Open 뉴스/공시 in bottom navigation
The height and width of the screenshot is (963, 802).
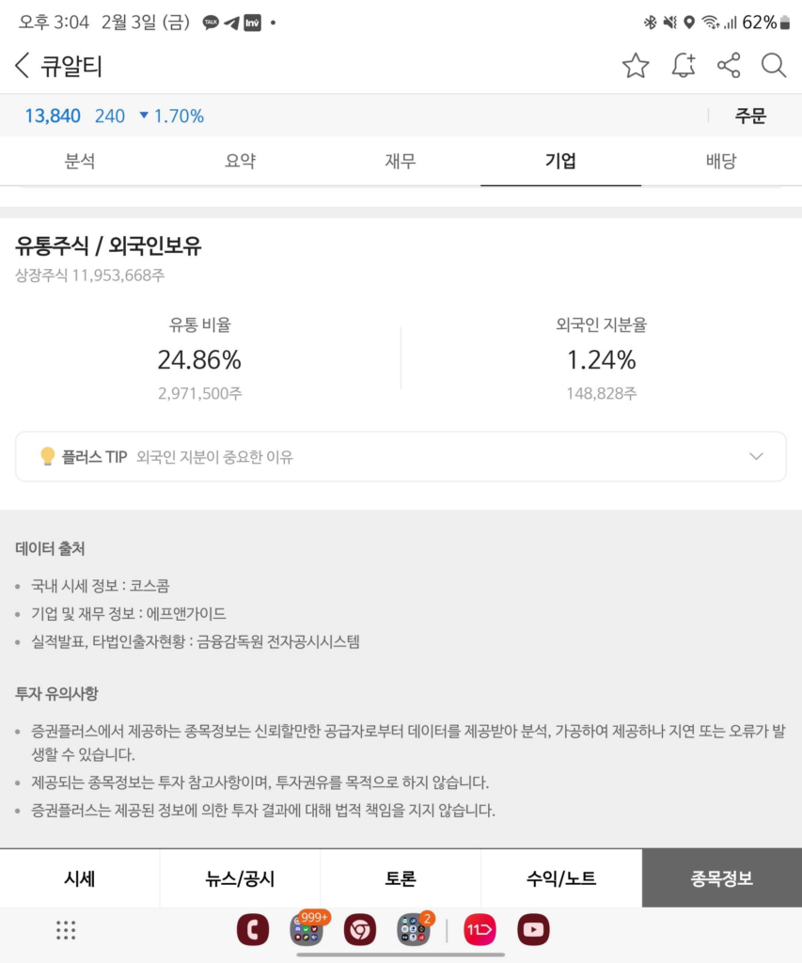[240, 878]
